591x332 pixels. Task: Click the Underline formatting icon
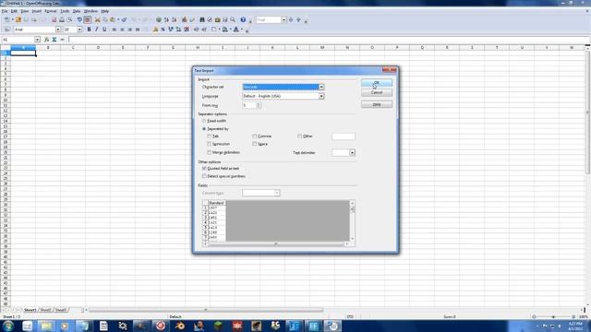[x=104, y=30]
